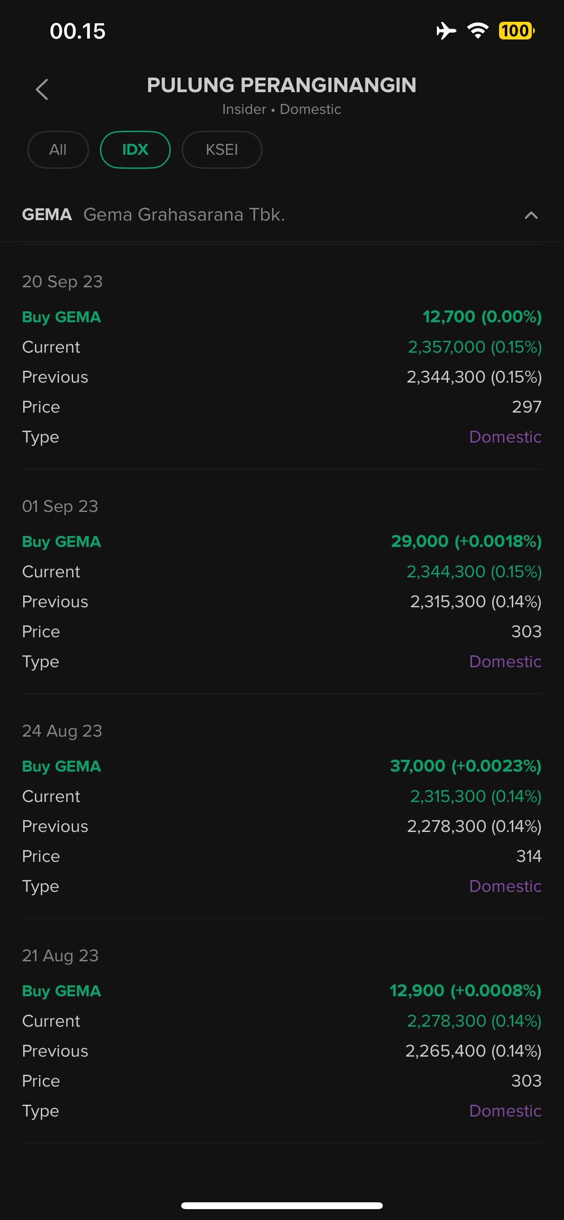Screen dimensions: 564x1220
Task: Tap the PULUNG PERANGINANGIN title
Action: click(x=282, y=85)
